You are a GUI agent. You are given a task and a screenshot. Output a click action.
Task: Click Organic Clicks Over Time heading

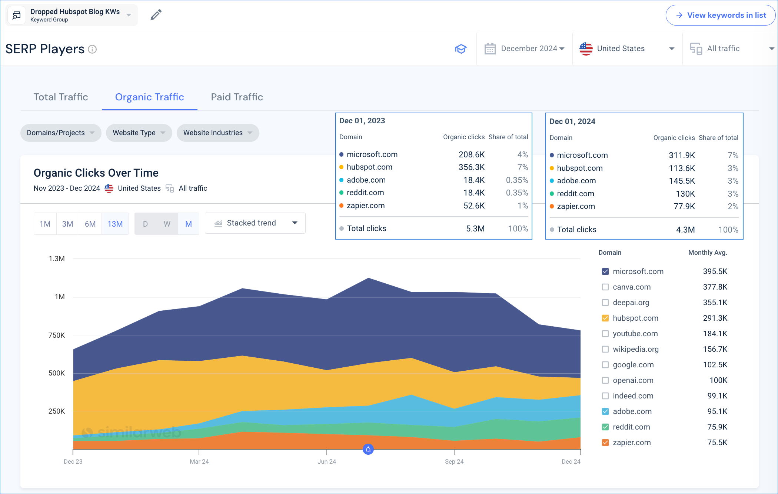coord(96,173)
